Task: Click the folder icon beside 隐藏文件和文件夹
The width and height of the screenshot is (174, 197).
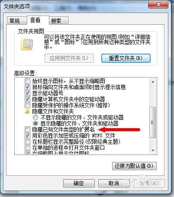Action: [x=27, y=111]
